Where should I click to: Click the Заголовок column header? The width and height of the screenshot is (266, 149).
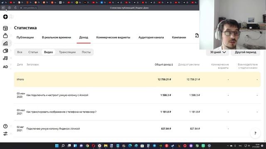tap(32, 65)
